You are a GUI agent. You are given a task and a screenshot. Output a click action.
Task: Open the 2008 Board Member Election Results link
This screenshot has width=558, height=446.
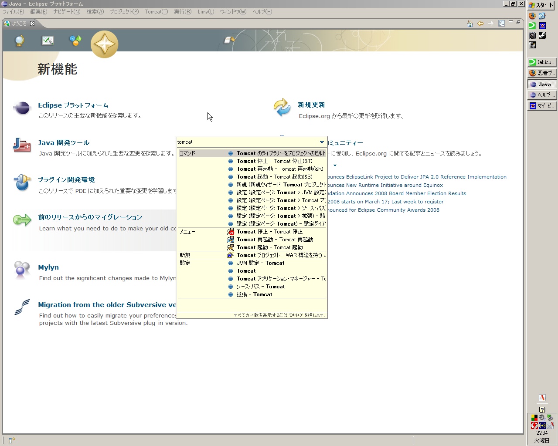click(x=397, y=193)
